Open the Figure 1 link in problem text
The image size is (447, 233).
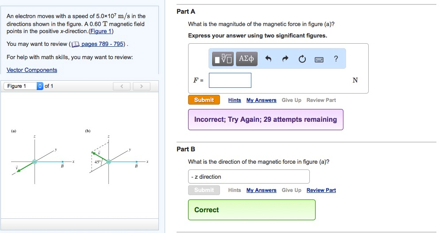tap(101, 31)
